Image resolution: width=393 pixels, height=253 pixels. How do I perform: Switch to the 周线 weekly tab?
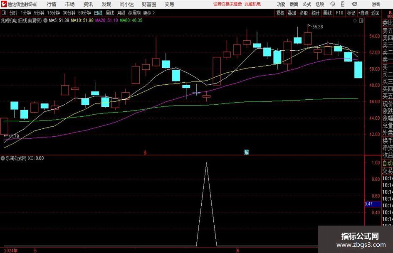tap(110, 13)
